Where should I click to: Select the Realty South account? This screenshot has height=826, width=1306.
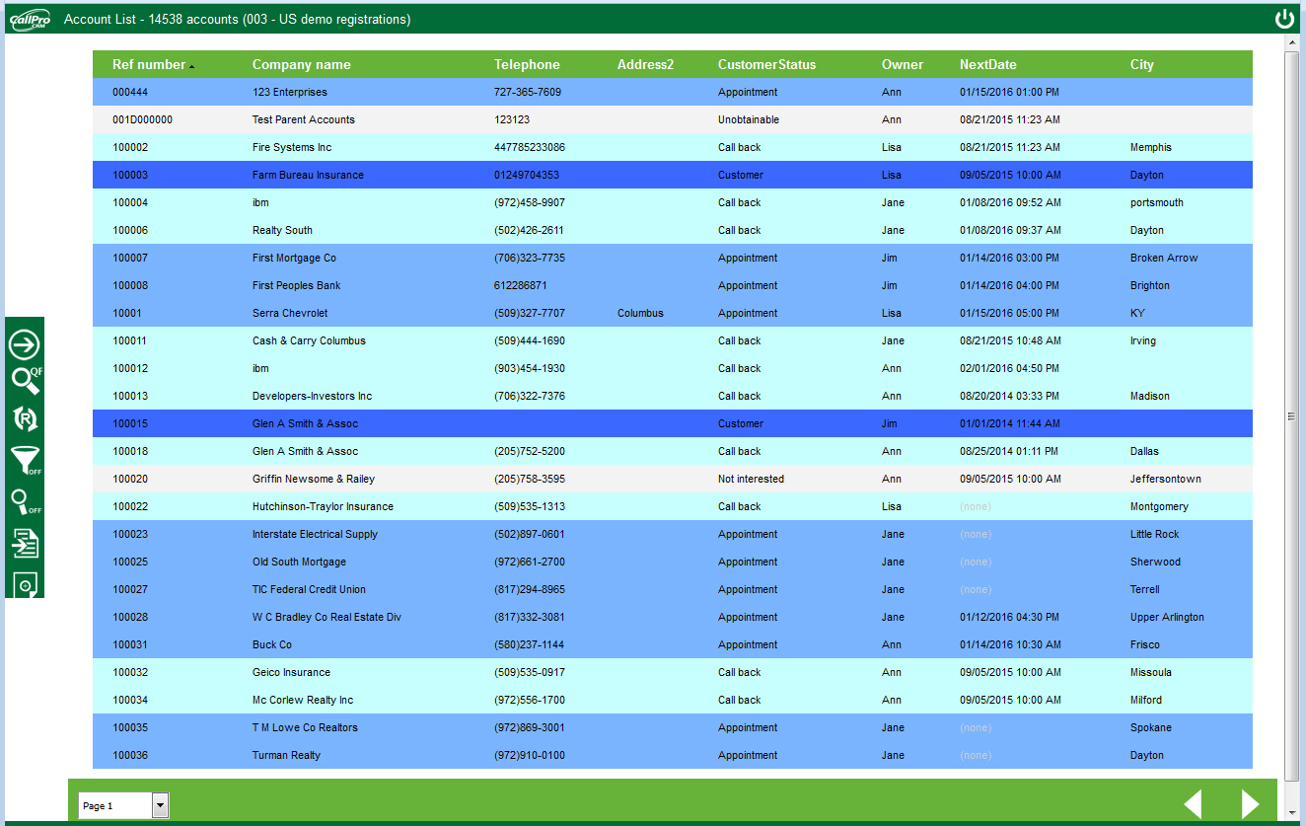click(282, 230)
